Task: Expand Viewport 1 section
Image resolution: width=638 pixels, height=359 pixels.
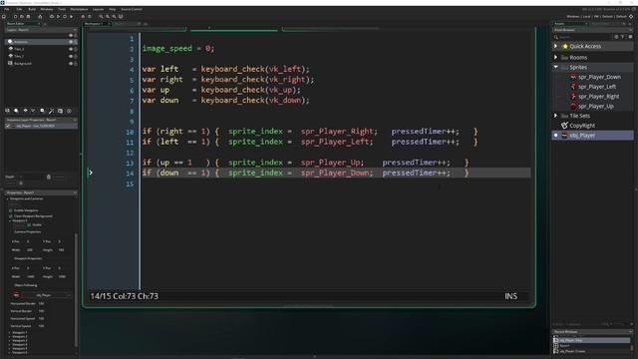Action: coord(9,332)
